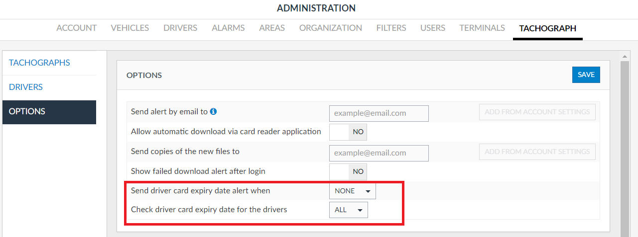Toggle automatic download via card reader
Viewport: 638px width, 237px height.
point(348,132)
